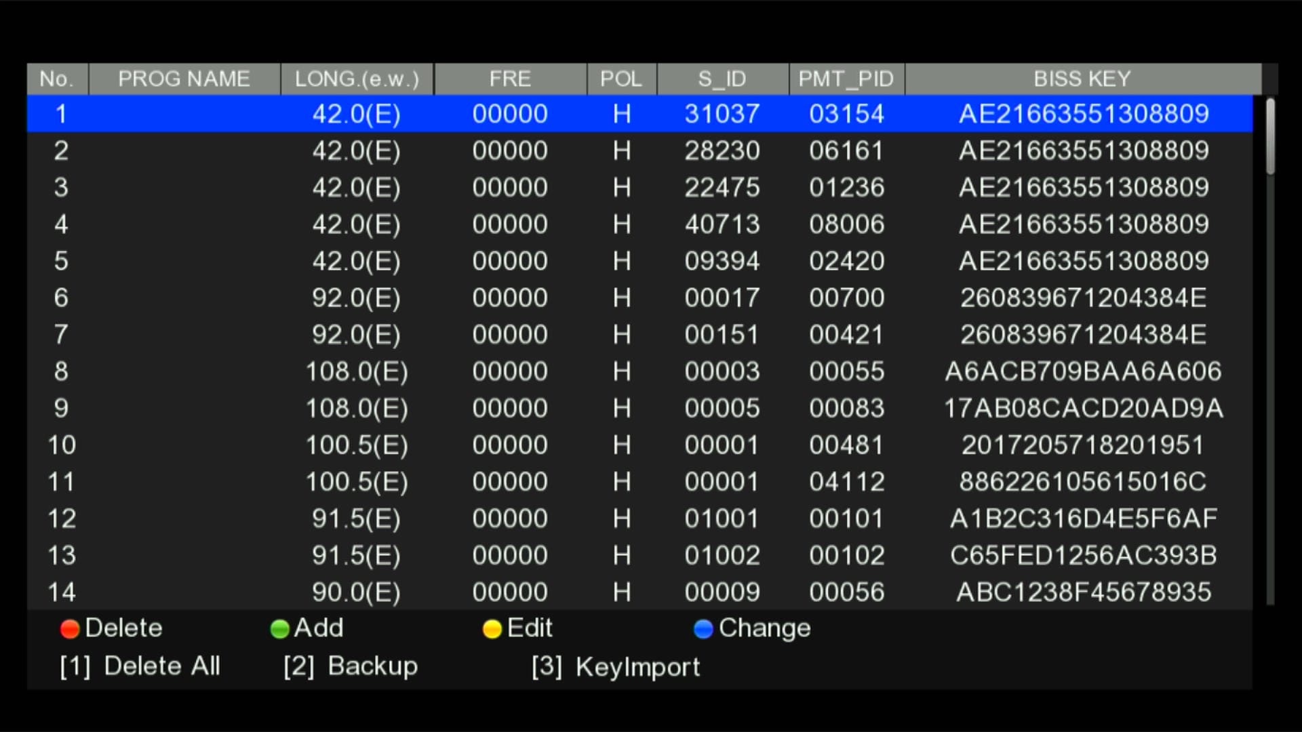
Task: Click the LONG.(e.w.) column header
Action: click(357, 79)
